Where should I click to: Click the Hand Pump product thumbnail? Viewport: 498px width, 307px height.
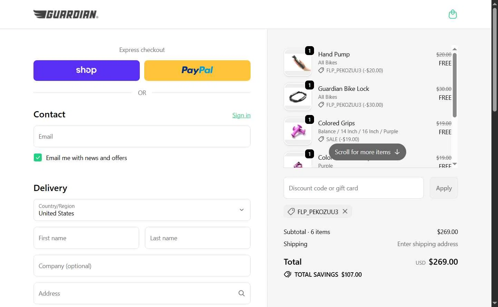pos(297,62)
